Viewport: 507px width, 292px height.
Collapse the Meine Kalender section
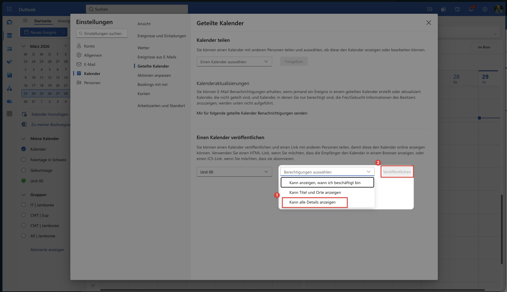[x=24, y=139]
